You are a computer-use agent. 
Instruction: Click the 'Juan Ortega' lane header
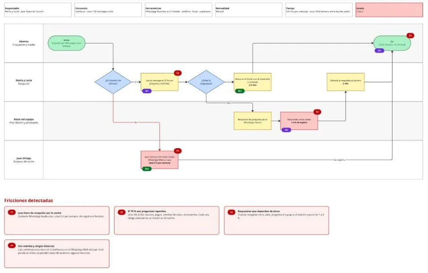click(24, 160)
